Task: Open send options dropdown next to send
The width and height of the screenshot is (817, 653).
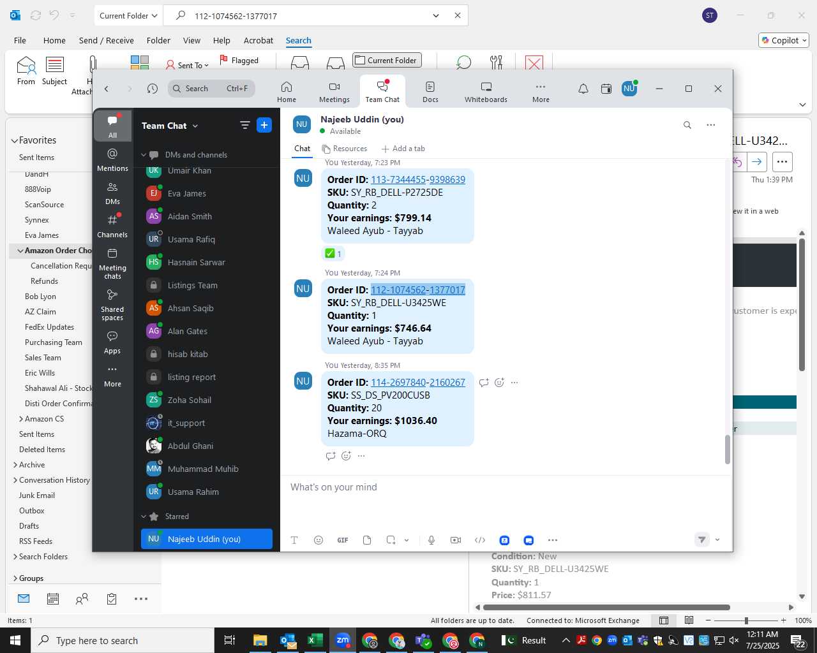Action: (x=717, y=540)
